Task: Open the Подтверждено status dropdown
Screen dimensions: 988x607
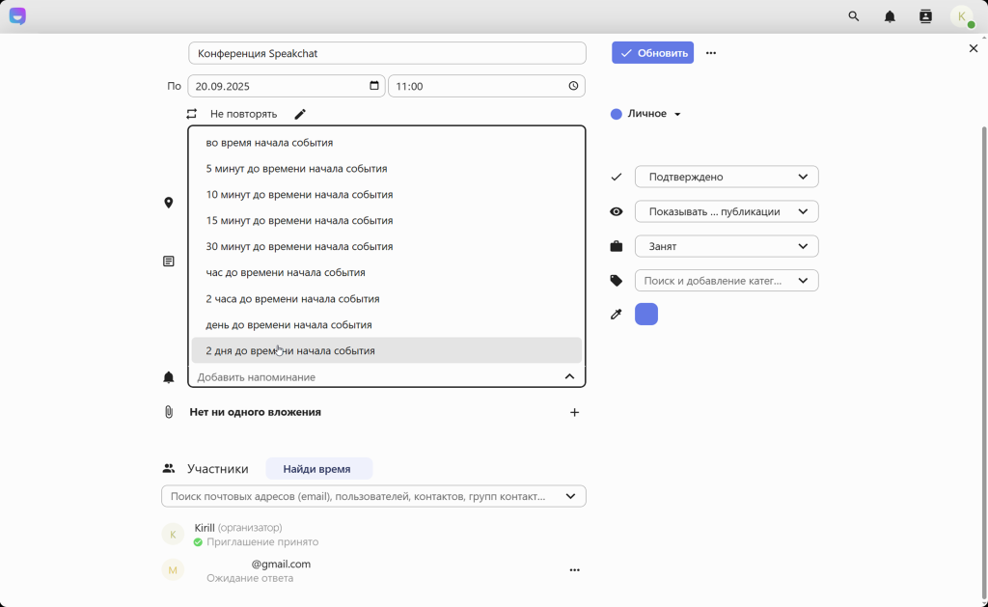Action: coord(726,177)
